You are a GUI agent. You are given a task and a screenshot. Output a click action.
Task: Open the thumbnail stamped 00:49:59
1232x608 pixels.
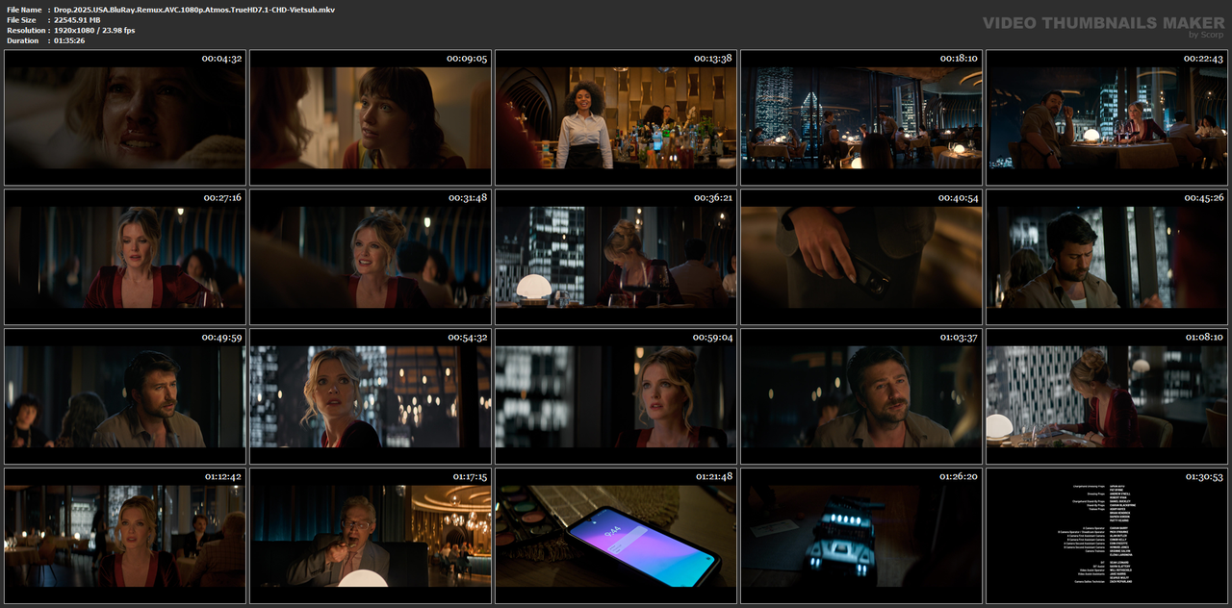coord(125,396)
